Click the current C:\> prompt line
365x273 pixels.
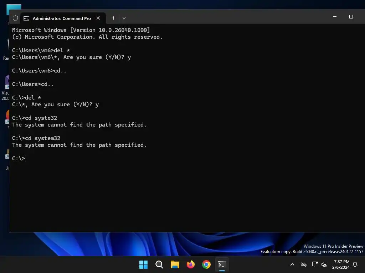[x=19, y=158]
